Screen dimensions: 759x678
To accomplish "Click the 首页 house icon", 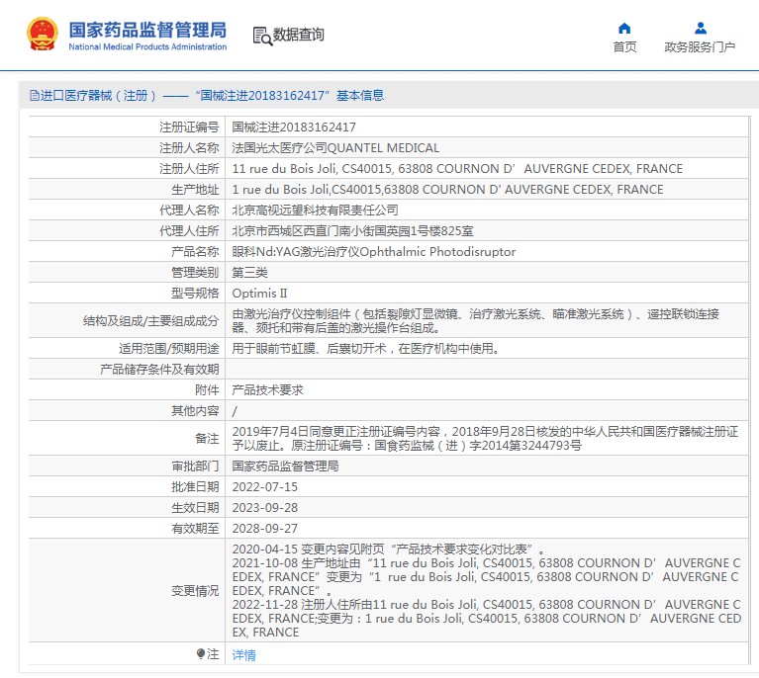I will [624, 28].
